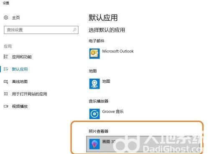Click the 选择默认的应用 heading

pos(107,30)
